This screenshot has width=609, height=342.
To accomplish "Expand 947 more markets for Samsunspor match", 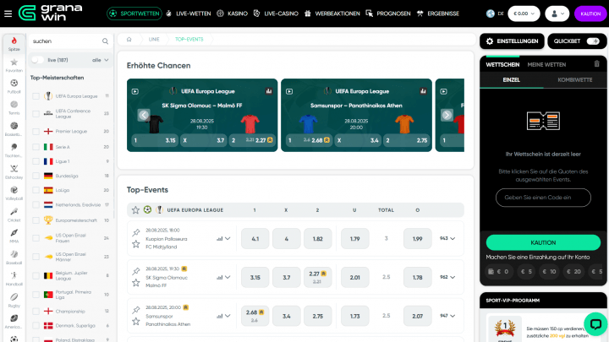I will (x=447, y=316).
